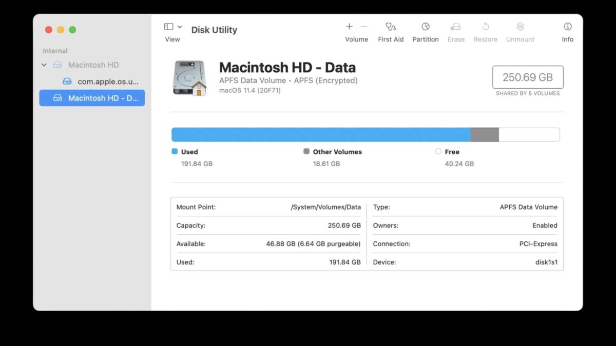The width and height of the screenshot is (616, 346).
Task: Click the gray Other Volumes bar segment
Action: pyautogui.click(x=485, y=135)
